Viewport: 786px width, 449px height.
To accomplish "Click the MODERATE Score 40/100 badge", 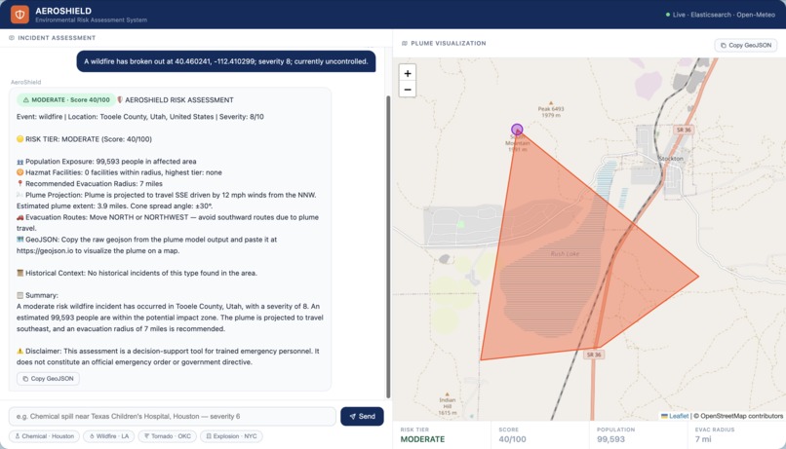I will 66,99.
